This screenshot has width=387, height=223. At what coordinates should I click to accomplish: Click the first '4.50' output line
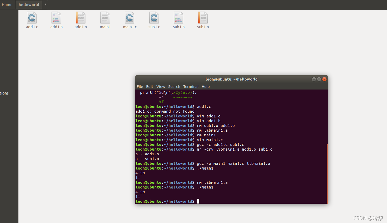pos(140,173)
